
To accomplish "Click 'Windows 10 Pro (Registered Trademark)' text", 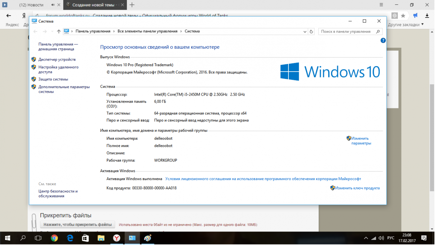I will tap(140, 65).
